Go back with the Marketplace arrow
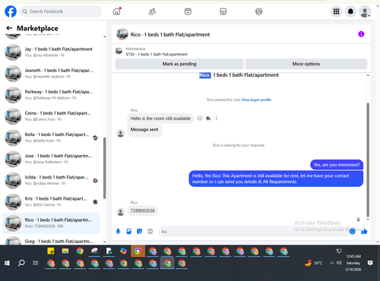 tap(9, 28)
